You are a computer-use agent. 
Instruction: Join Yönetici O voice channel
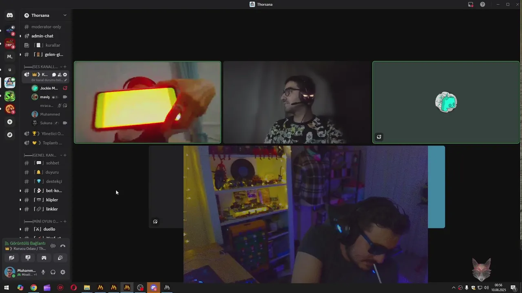tap(45, 133)
